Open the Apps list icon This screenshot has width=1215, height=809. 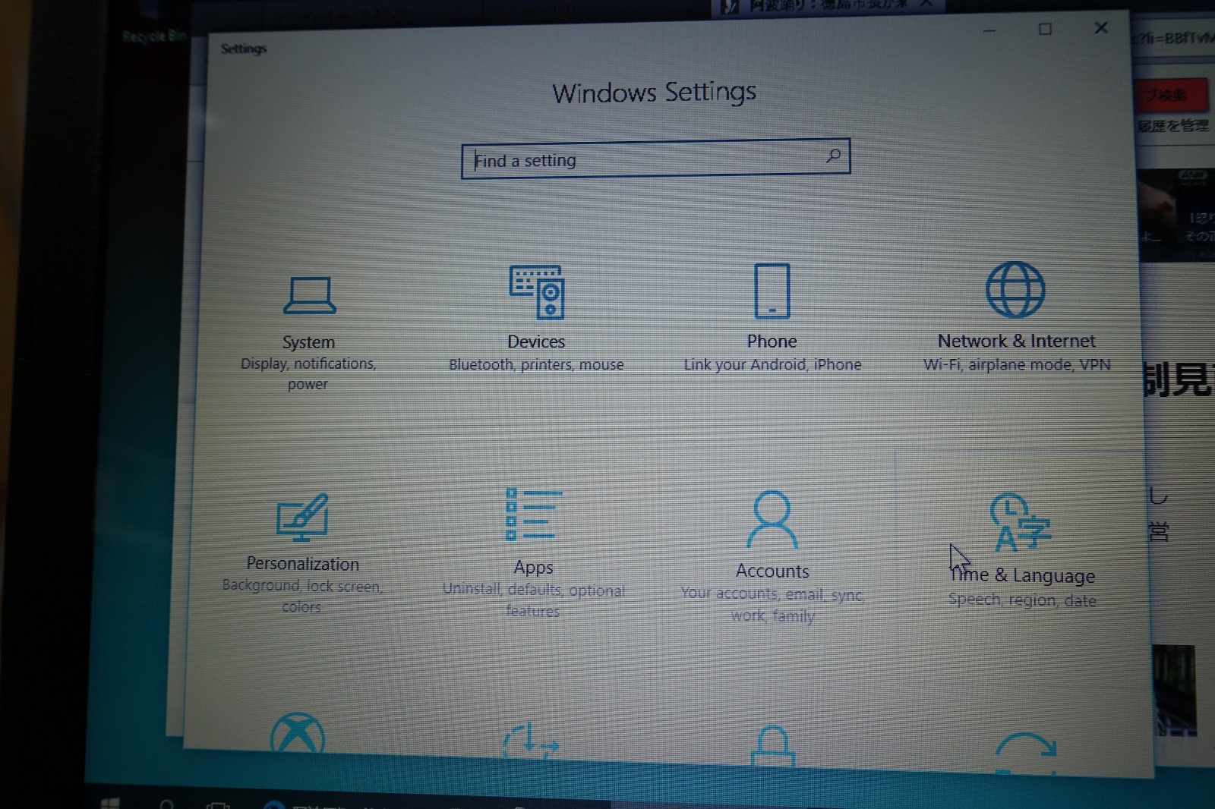(534, 515)
